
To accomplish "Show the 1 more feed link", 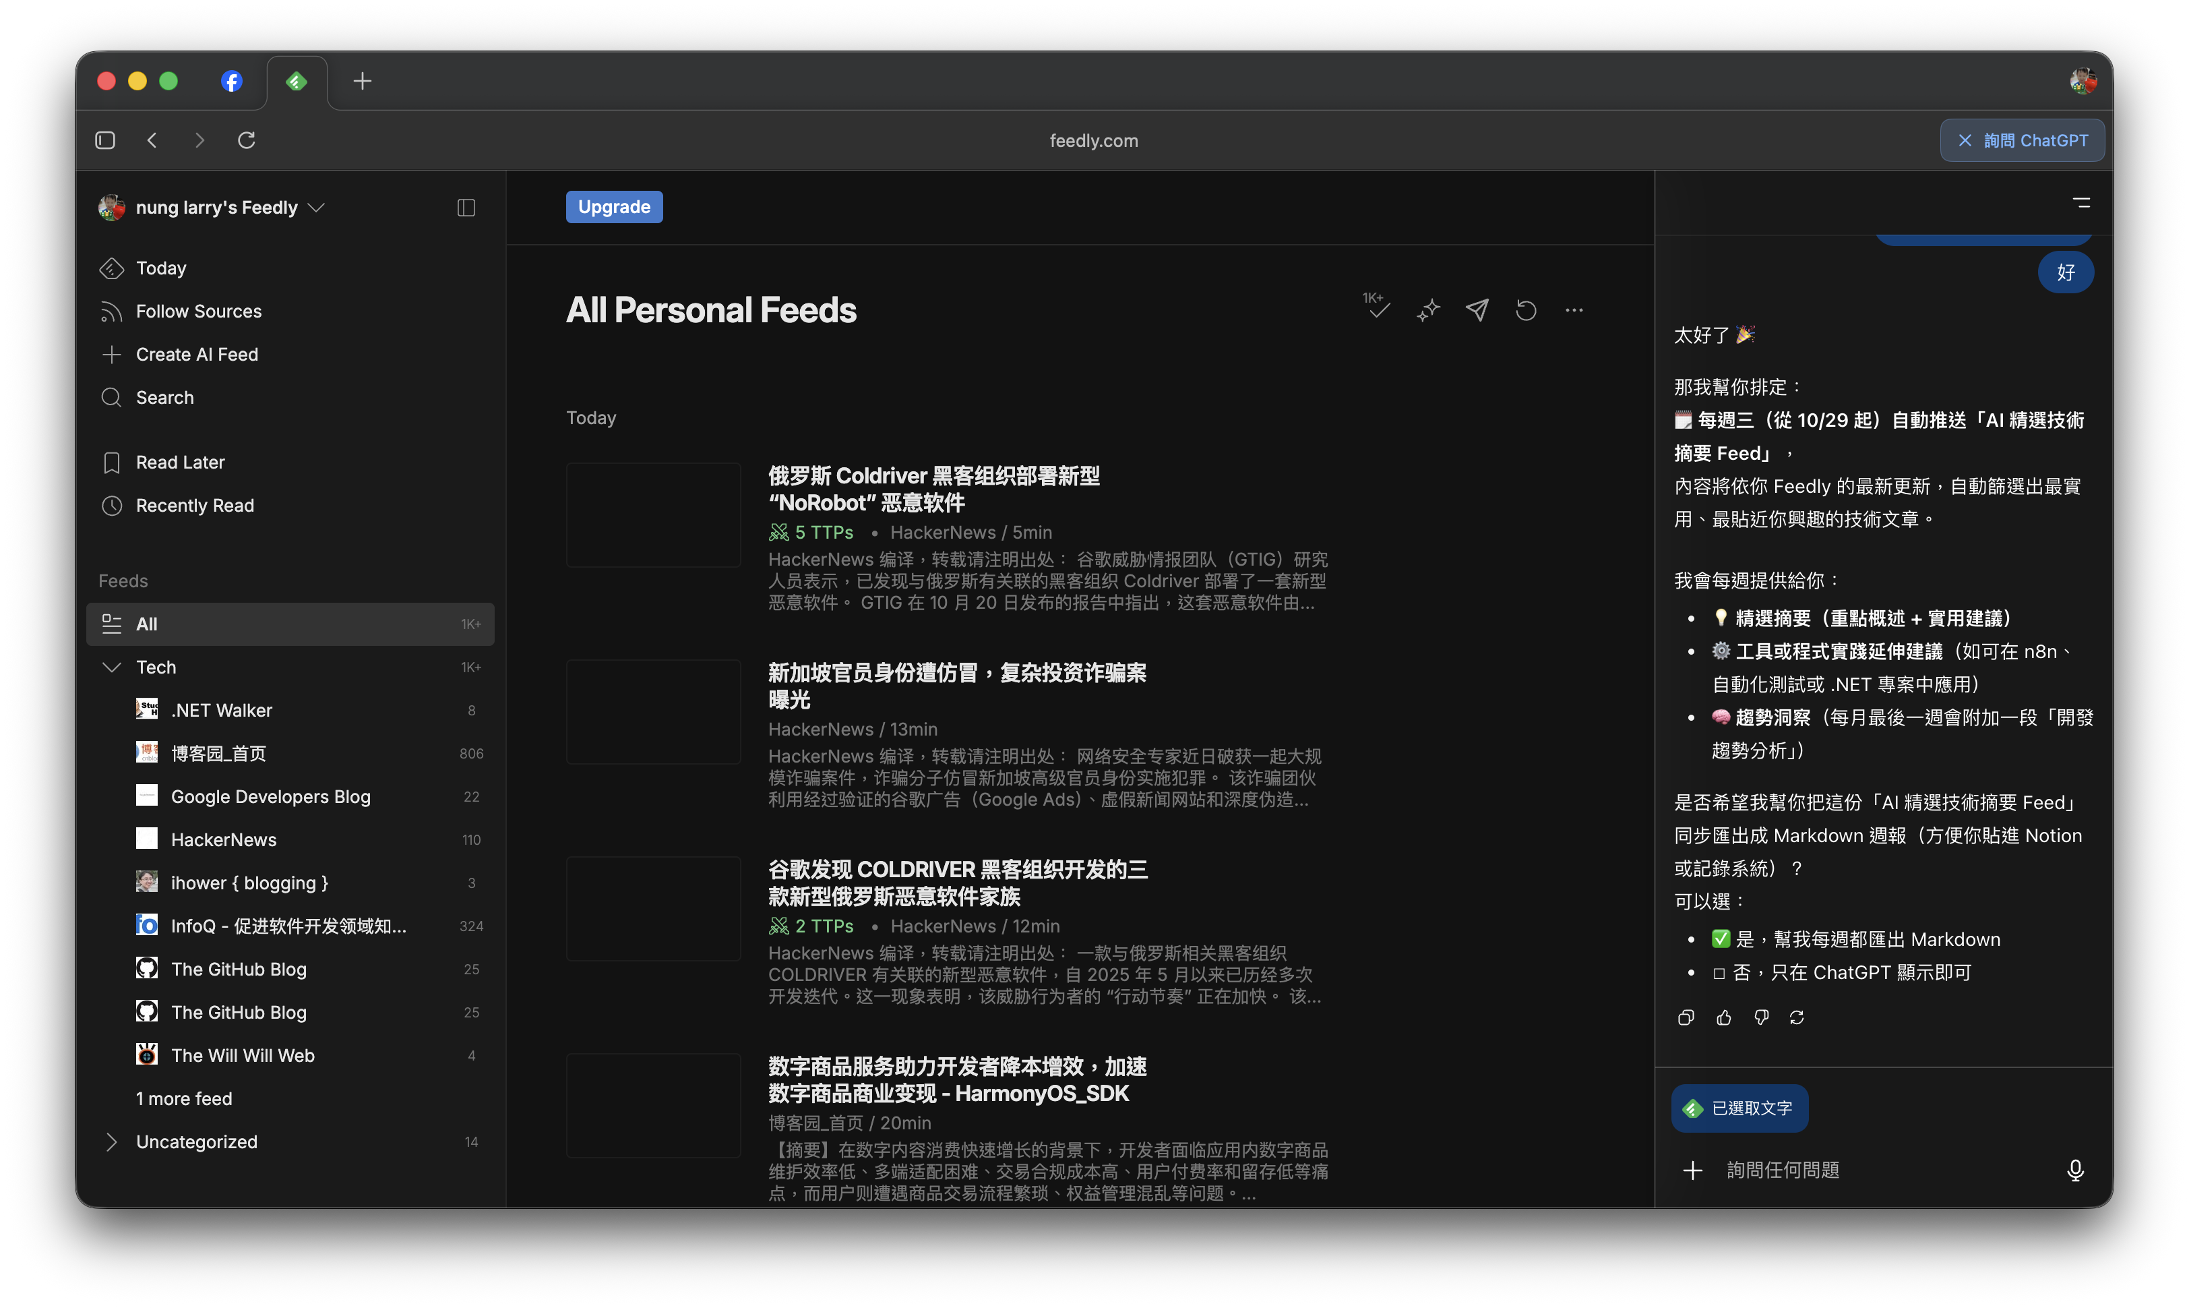I will [184, 1098].
